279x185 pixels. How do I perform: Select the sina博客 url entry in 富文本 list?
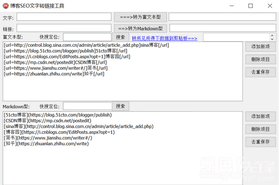tap(86, 45)
